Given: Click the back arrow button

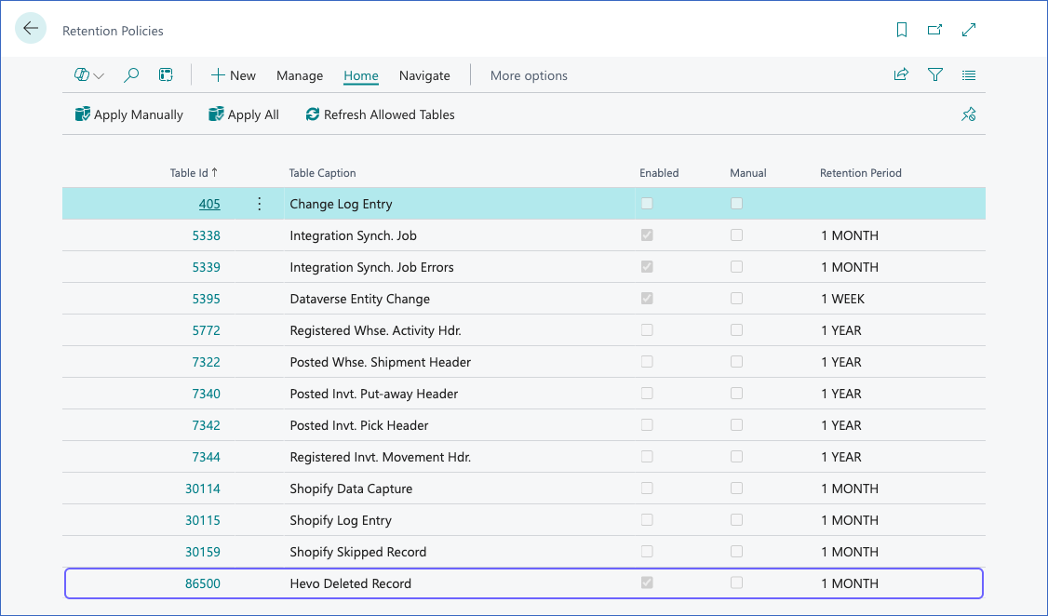Looking at the screenshot, I should tap(31, 29).
